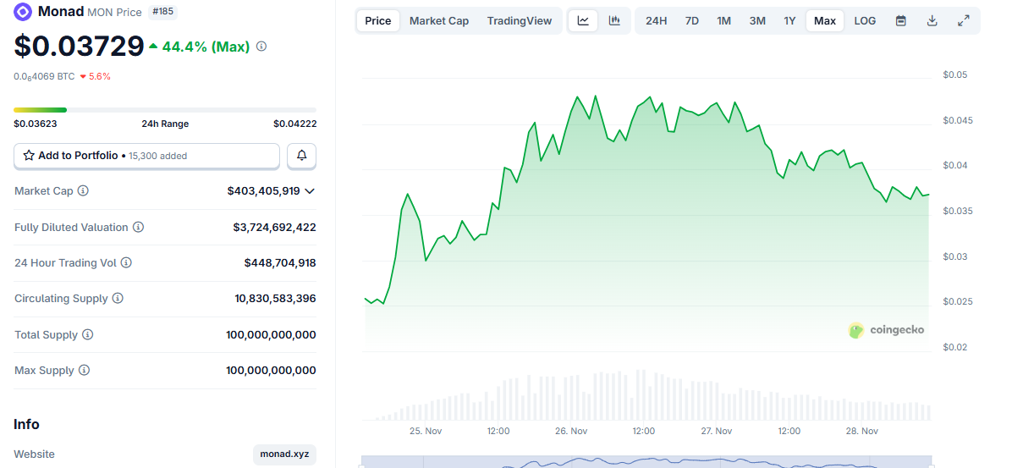Select the Market Cap chart tab
This screenshot has width=1012, height=468.
439,20
